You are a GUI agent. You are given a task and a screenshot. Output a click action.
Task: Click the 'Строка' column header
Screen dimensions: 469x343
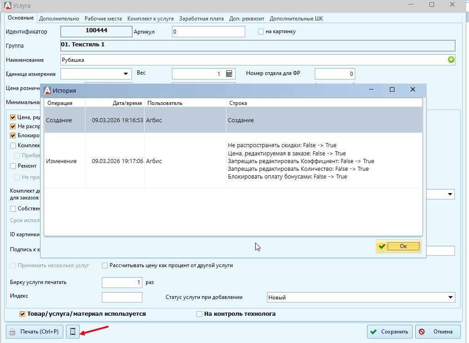coord(324,103)
